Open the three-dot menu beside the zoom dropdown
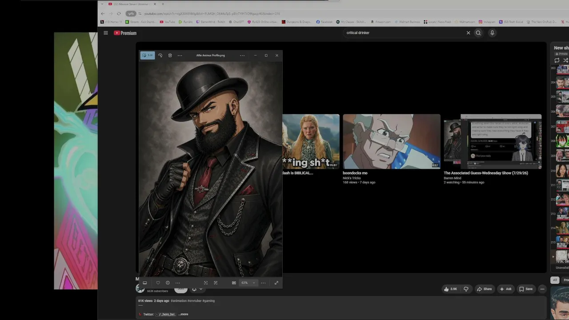Screen dimensions: 569x320 pos(263,283)
